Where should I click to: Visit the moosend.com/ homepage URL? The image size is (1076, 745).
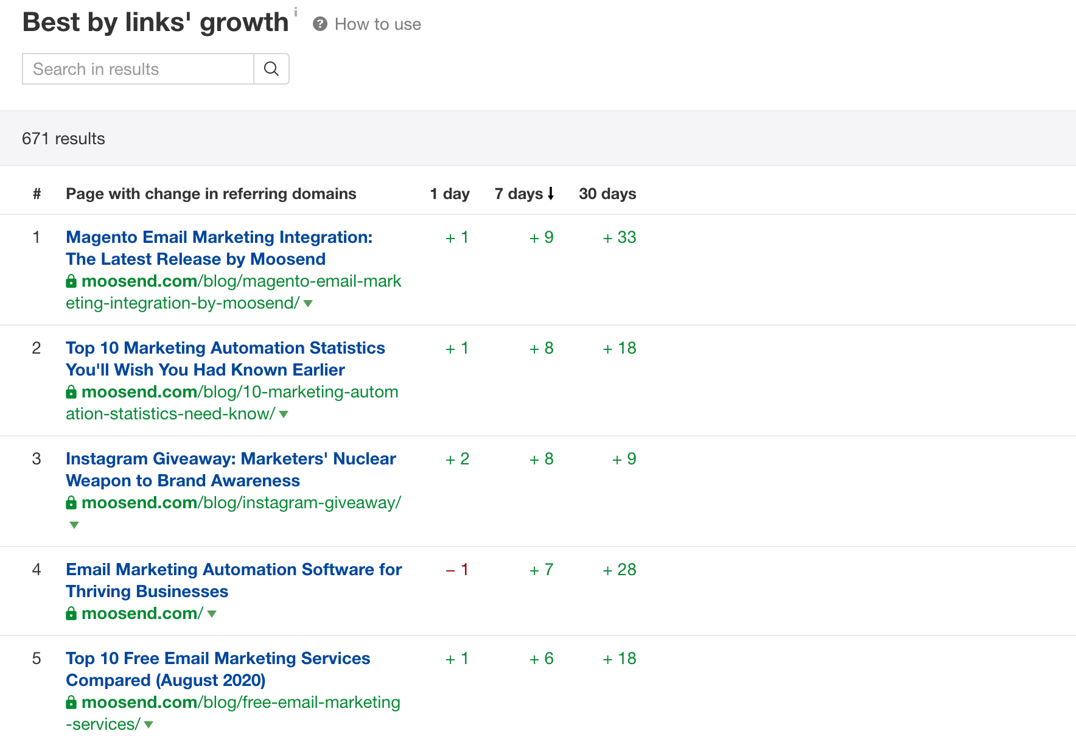pos(142,613)
